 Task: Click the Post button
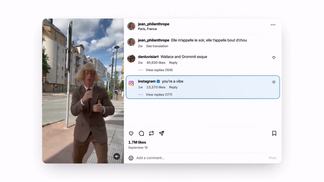[x=272, y=158]
